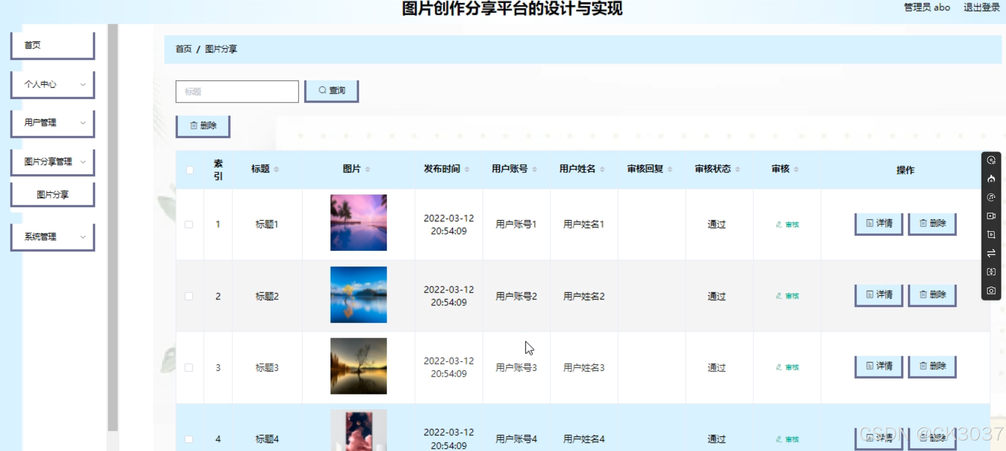The height and width of the screenshot is (451, 1006).
Task: Click the flame icon in the floating toolbar
Action: click(x=991, y=179)
